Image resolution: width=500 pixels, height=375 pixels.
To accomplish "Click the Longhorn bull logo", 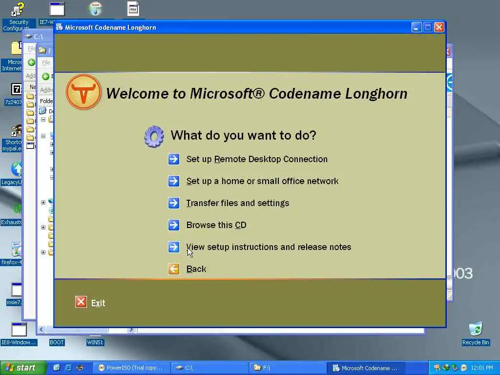I will [83, 92].
